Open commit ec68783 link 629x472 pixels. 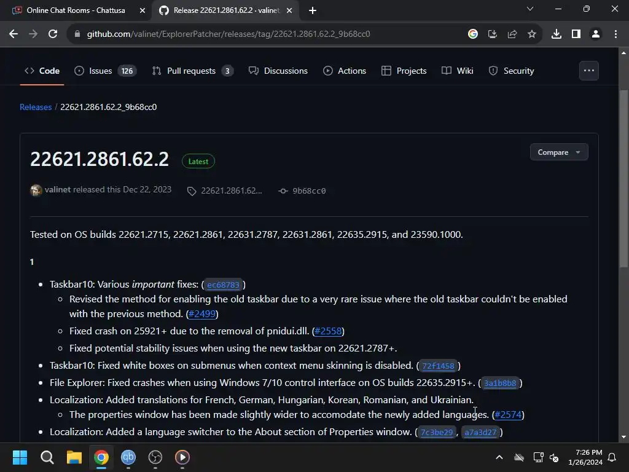(x=223, y=285)
